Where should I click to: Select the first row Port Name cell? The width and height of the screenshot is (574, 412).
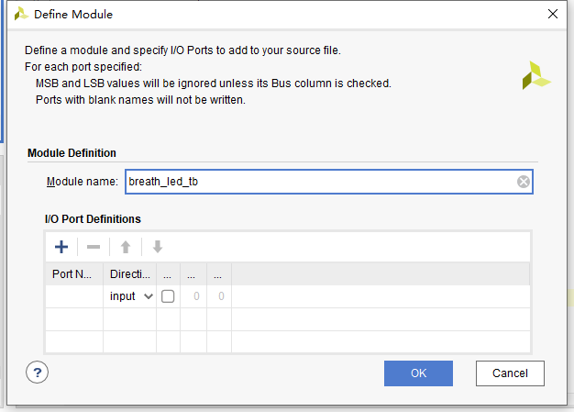(x=74, y=296)
